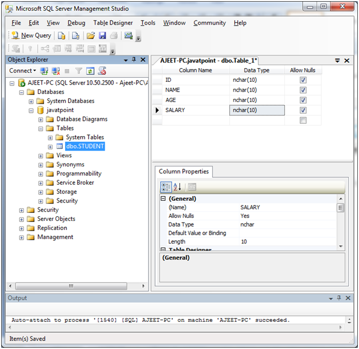Expand the Programmability folder
Image resolution: width=359 pixels, height=349 pixels.
pos(41,174)
